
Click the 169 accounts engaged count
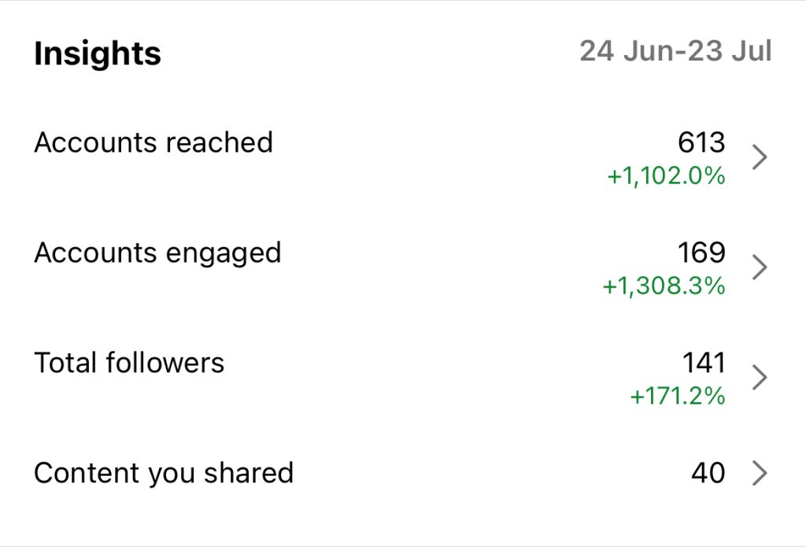[x=701, y=253]
